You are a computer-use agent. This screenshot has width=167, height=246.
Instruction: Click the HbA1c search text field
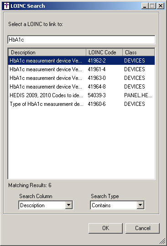coord(81,40)
